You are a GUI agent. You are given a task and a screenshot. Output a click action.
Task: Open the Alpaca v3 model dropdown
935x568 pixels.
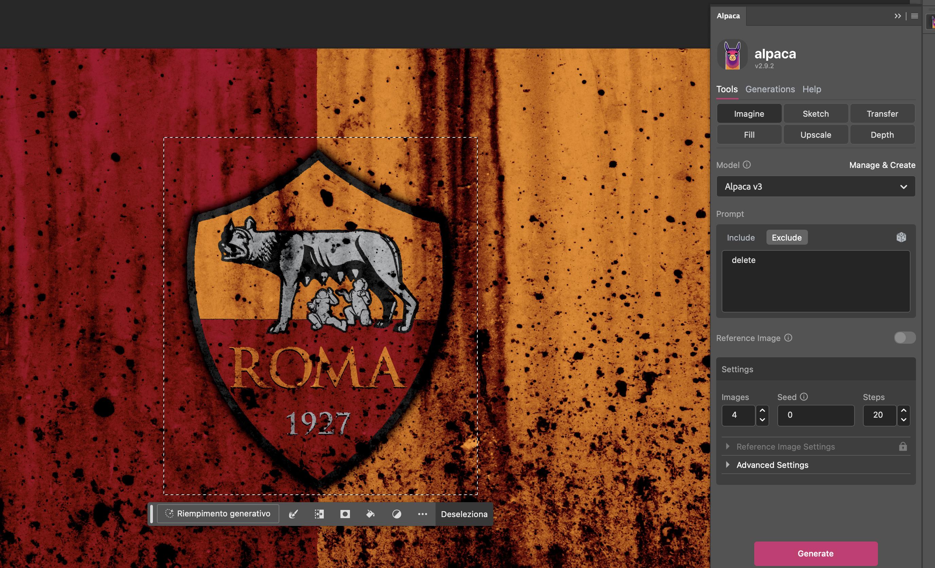[816, 186]
